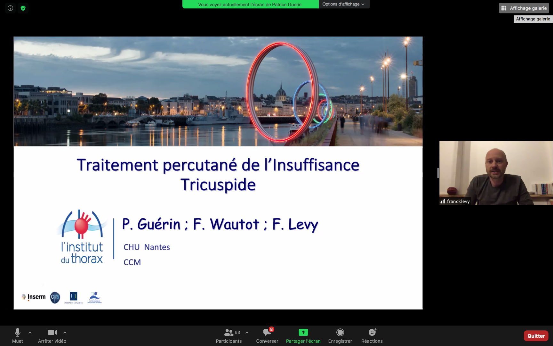Click the Nantes rings photo banner
The width and height of the screenshot is (553, 346).
coord(218,91)
